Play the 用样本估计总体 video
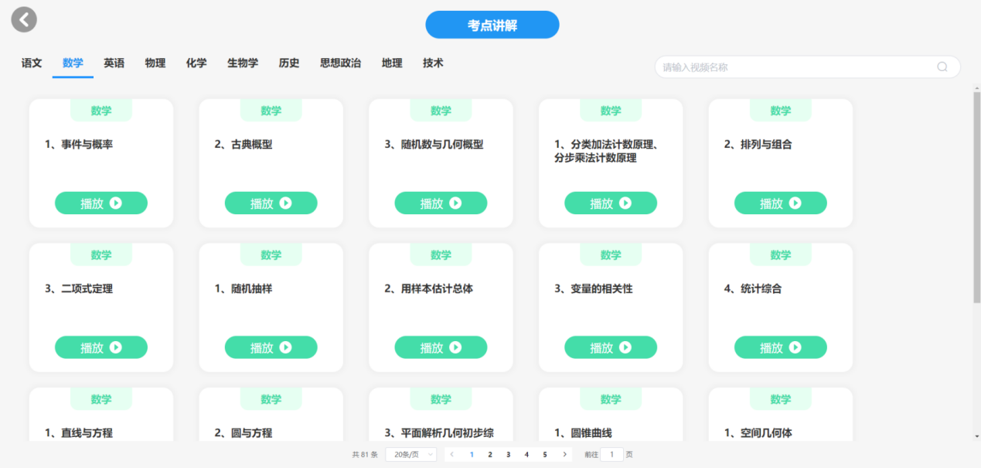Viewport: 981px width, 468px height. (x=441, y=347)
